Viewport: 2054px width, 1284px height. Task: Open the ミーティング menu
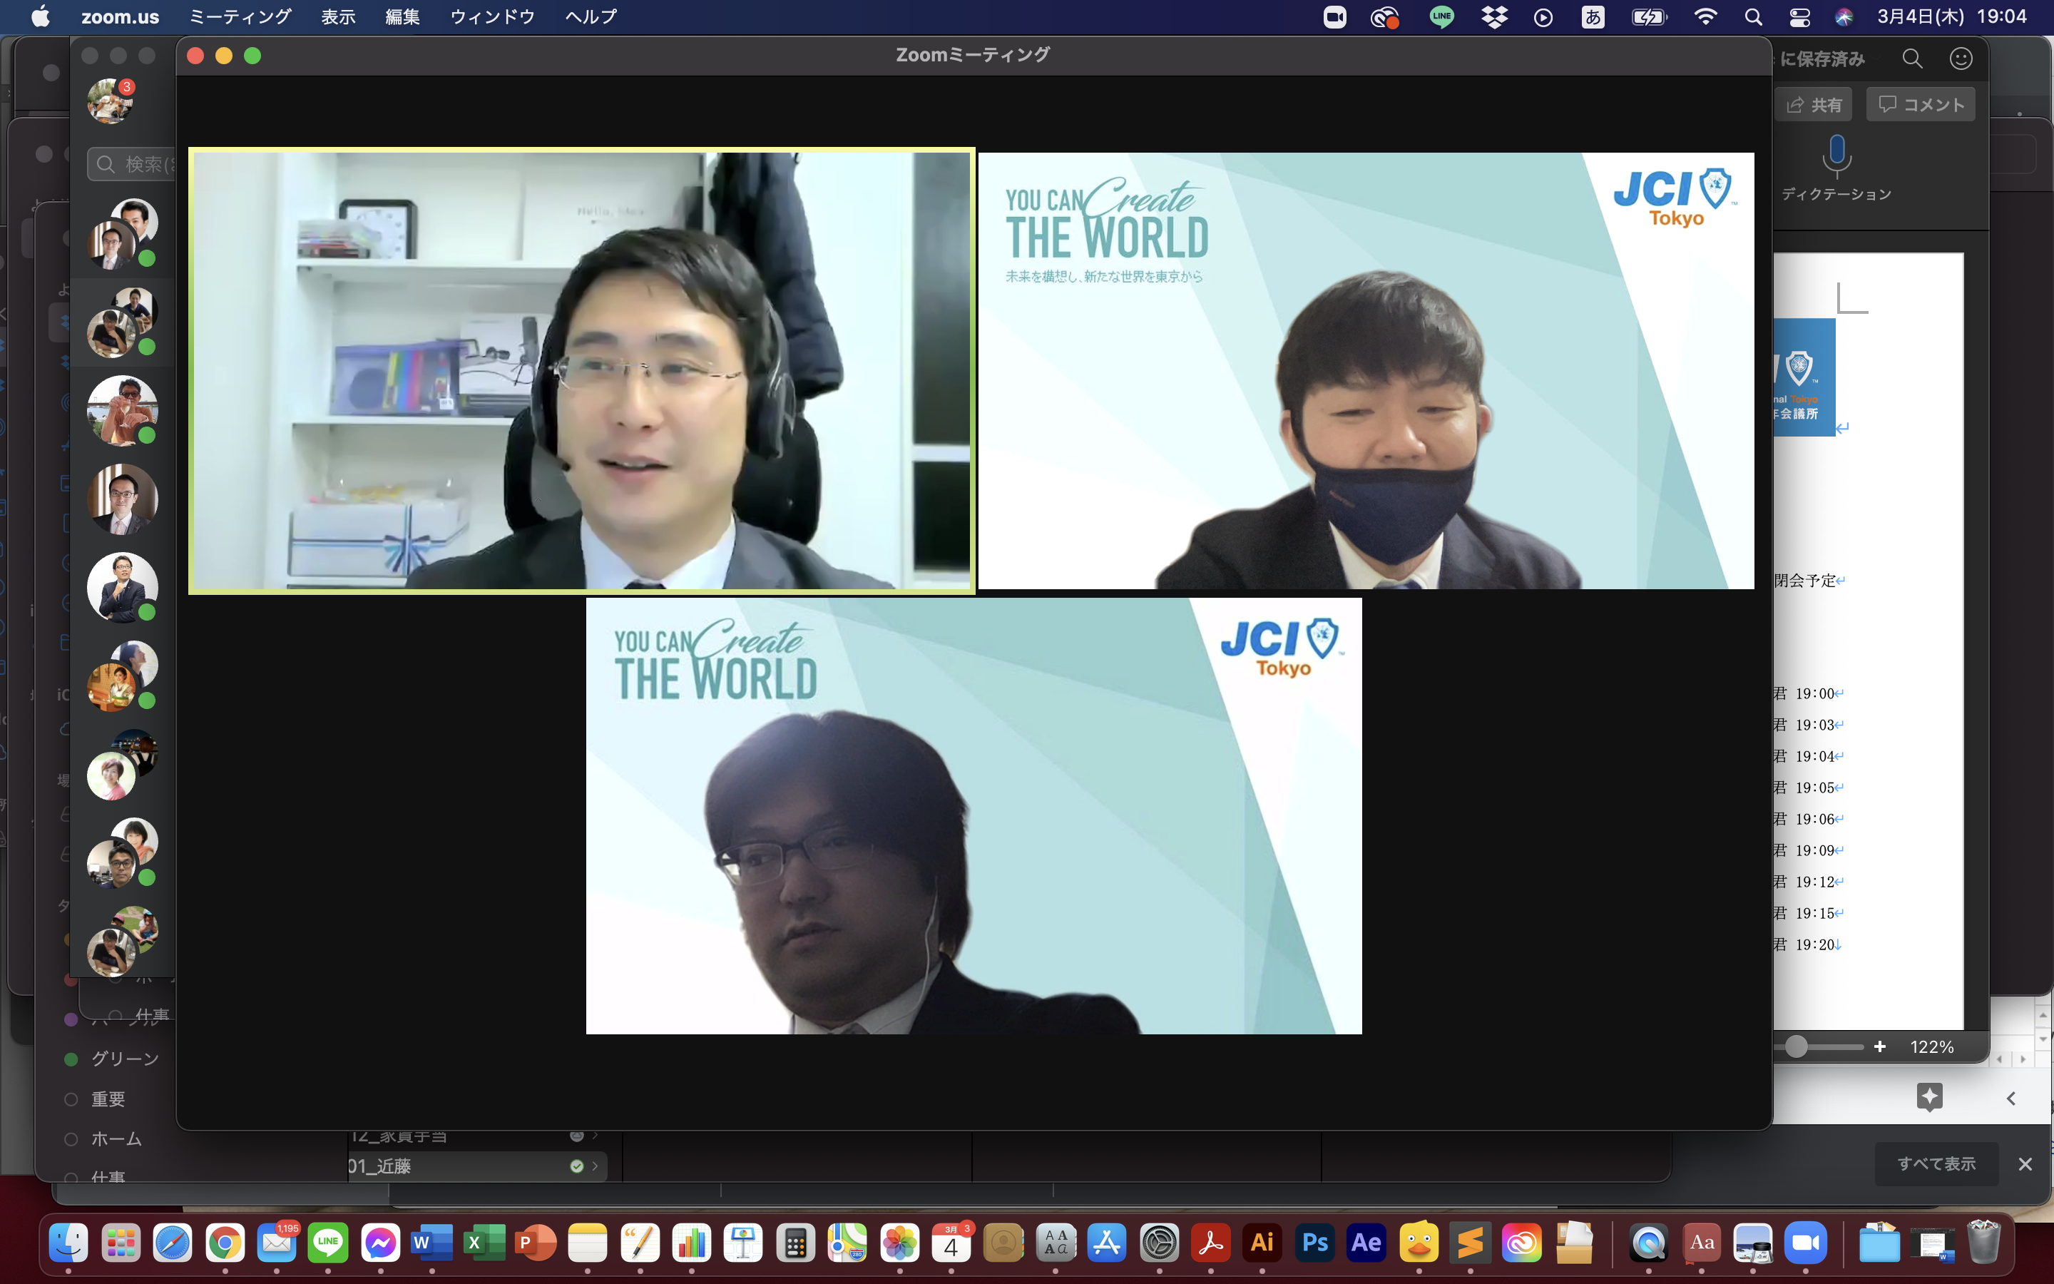click(240, 17)
